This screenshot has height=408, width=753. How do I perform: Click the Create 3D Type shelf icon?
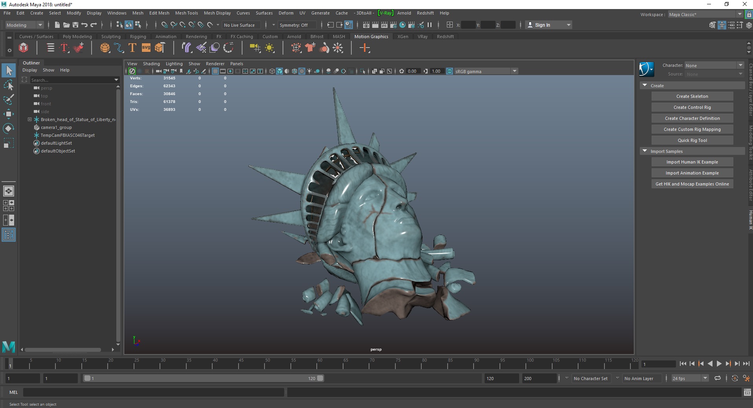click(132, 48)
